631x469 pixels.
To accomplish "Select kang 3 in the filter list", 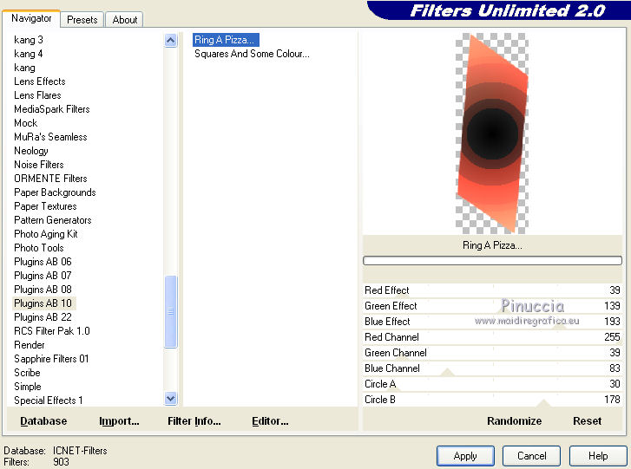I will point(28,40).
